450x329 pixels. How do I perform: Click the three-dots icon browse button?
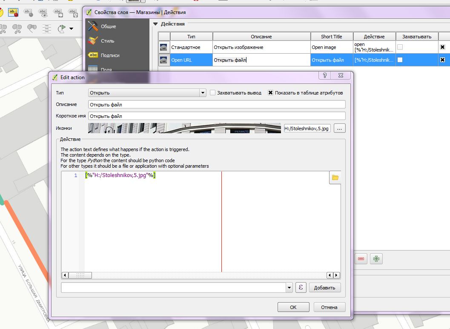[x=339, y=128]
